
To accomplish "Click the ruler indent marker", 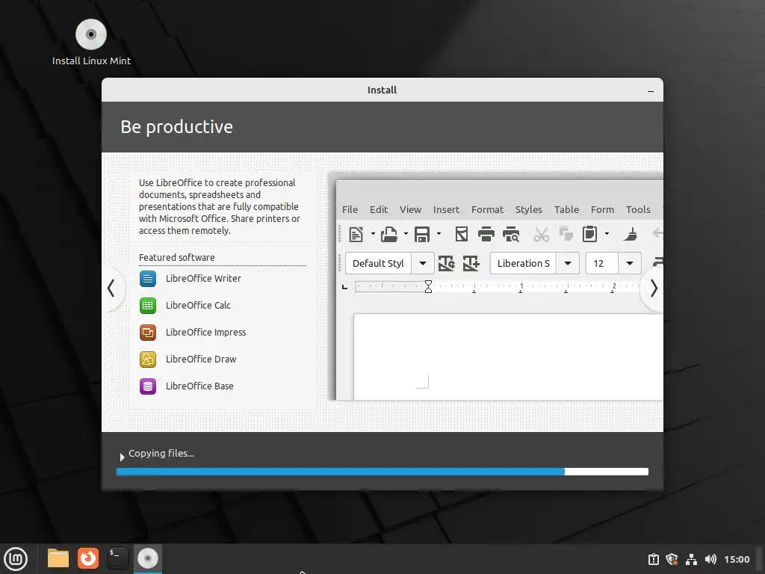I will [x=428, y=286].
